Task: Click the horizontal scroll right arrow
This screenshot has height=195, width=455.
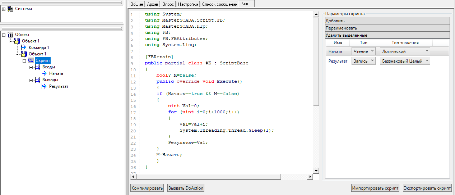Action: pos(310,177)
